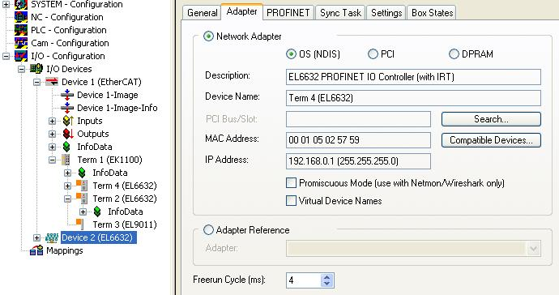Screen dimensions: 559x295
Task: Expand InfoData node under Term 2
Action: [83, 212]
